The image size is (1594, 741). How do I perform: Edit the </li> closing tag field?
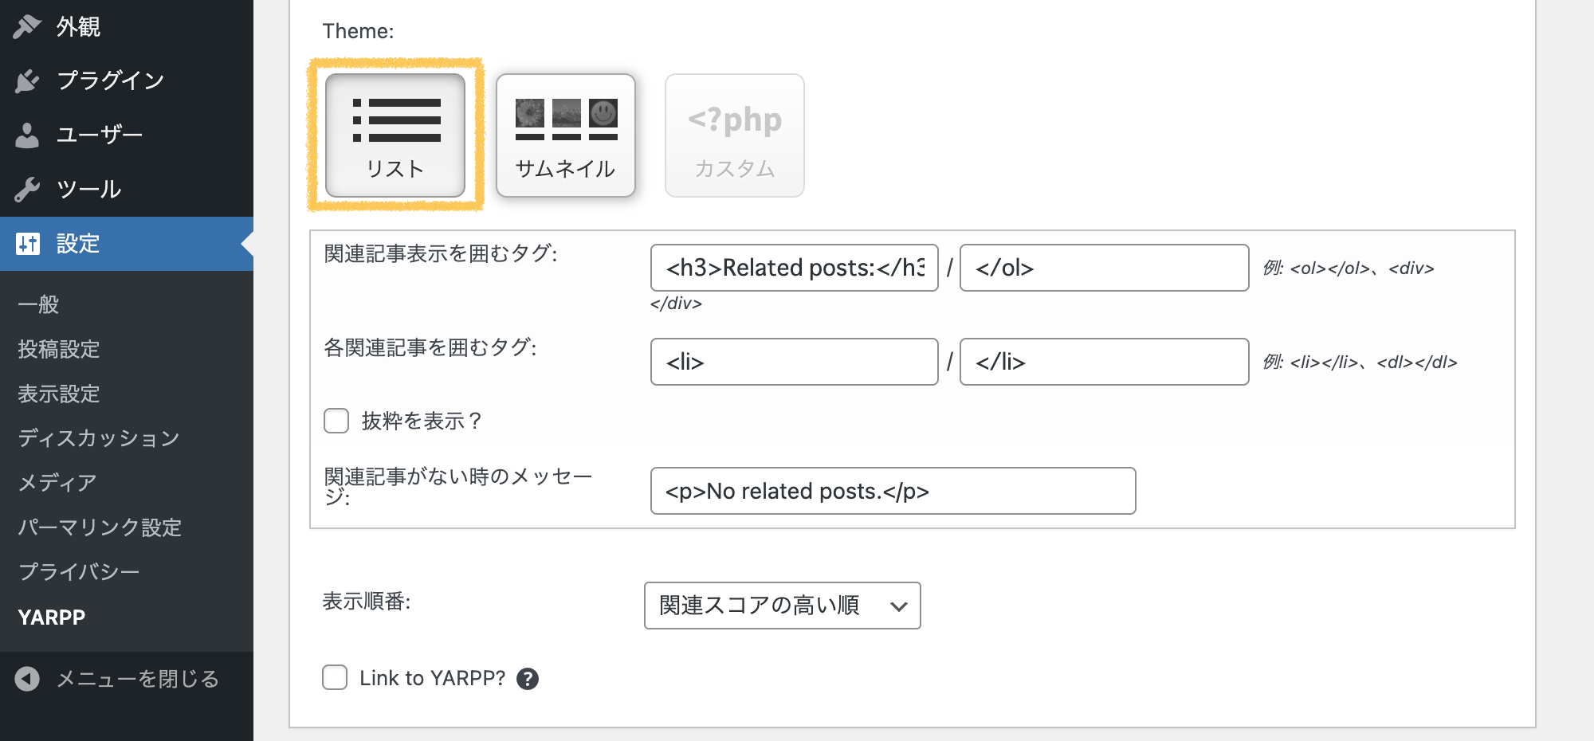[x=1105, y=362]
